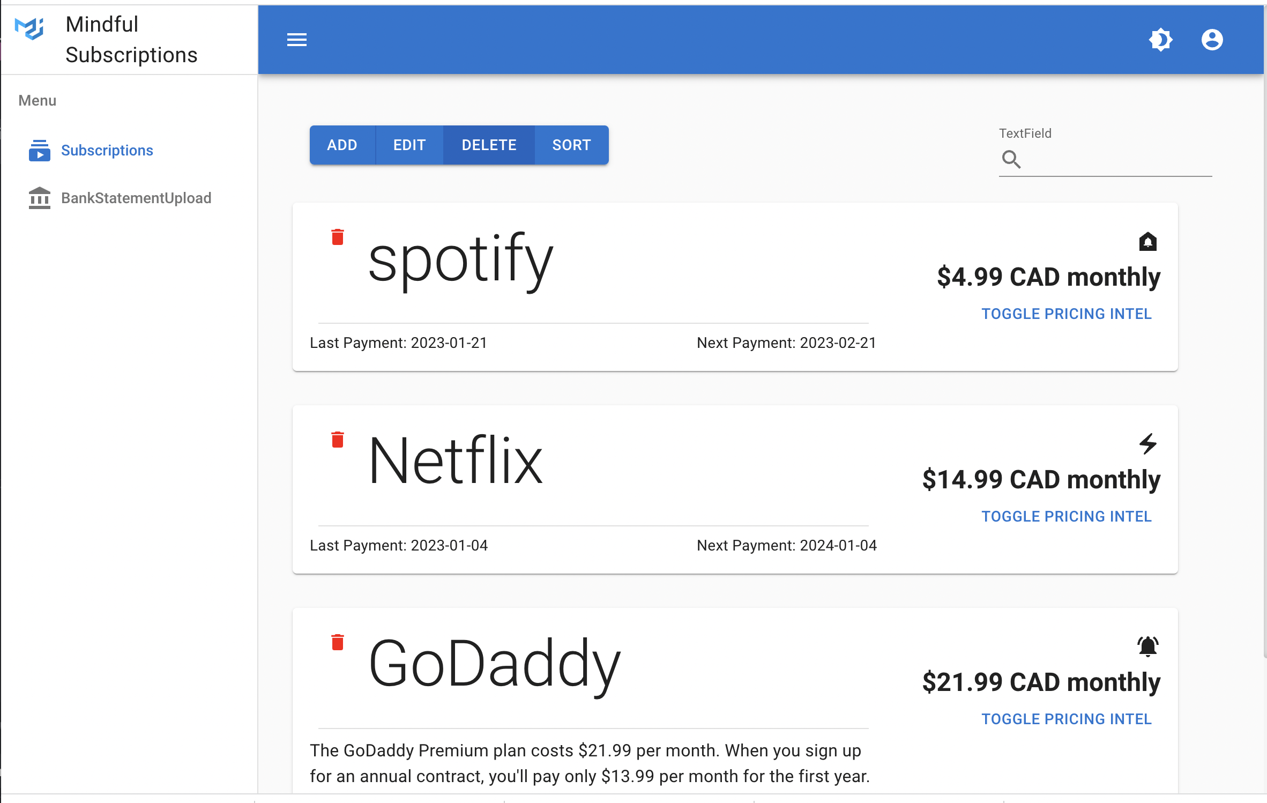Remove GoDaddy using its trash icon
The width and height of the screenshot is (1267, 803).
coord(337,642)
